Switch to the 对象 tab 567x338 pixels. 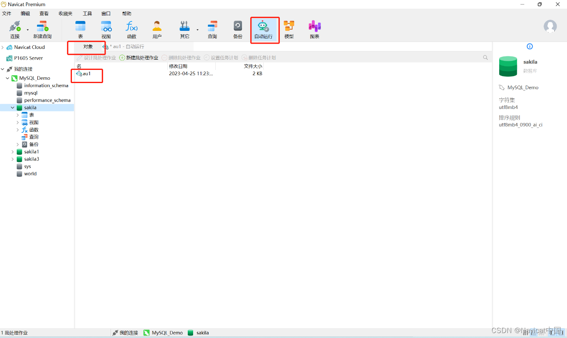(88, 47)
